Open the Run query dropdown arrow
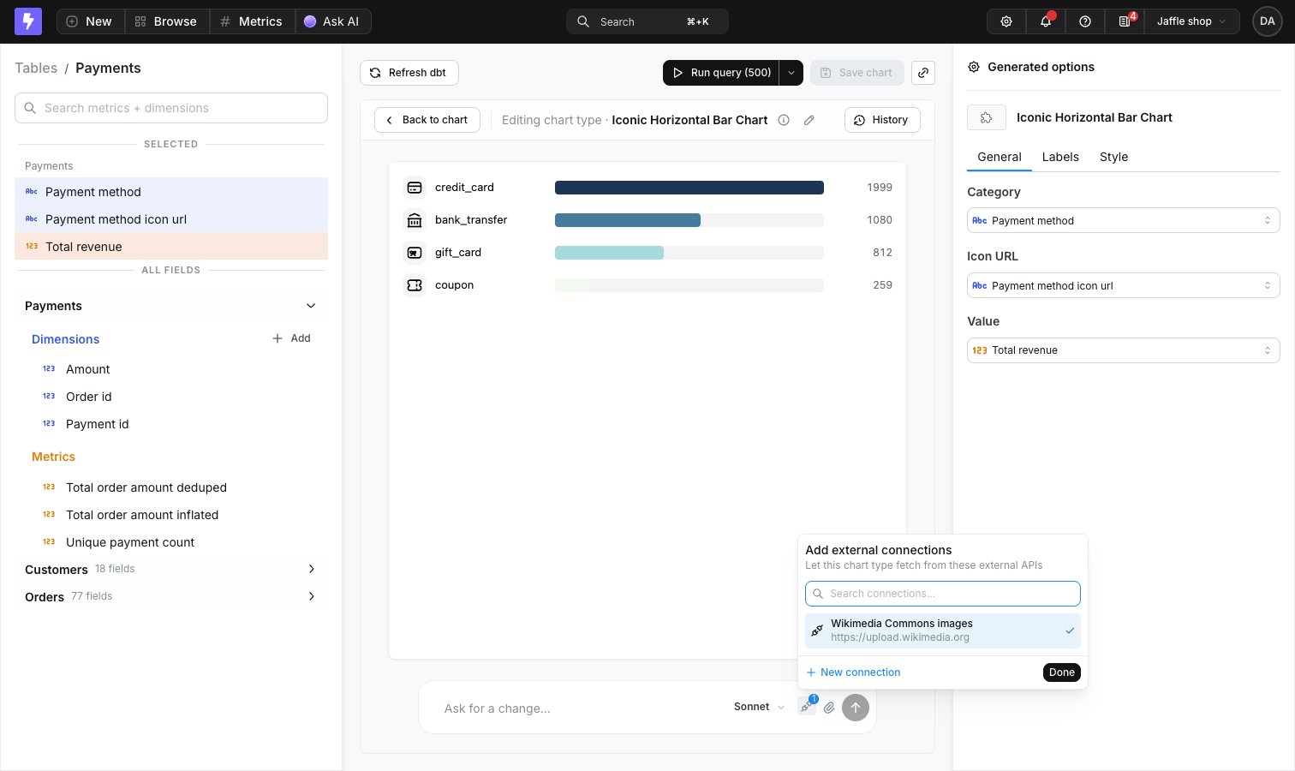Screen dimensions: 1295x771 click(791, 73)
